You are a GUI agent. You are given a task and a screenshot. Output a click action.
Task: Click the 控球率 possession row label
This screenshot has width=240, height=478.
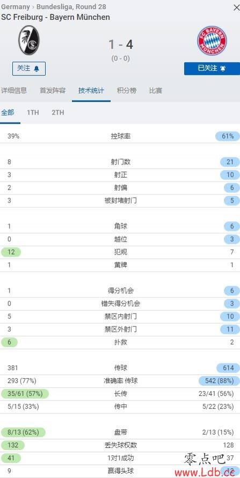pos(121,136)
